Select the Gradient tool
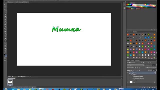The height and width of the screenshot is (90, 160). (5, 31)
